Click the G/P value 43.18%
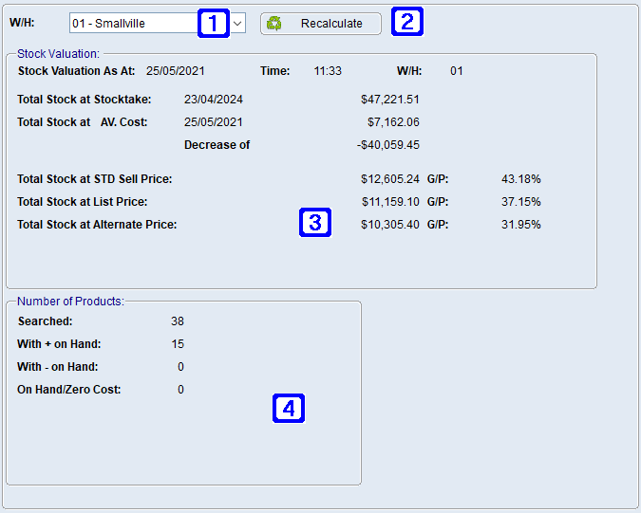Image resolution: width=641 pixels, height=513 pixels. [x=520, y=179]
